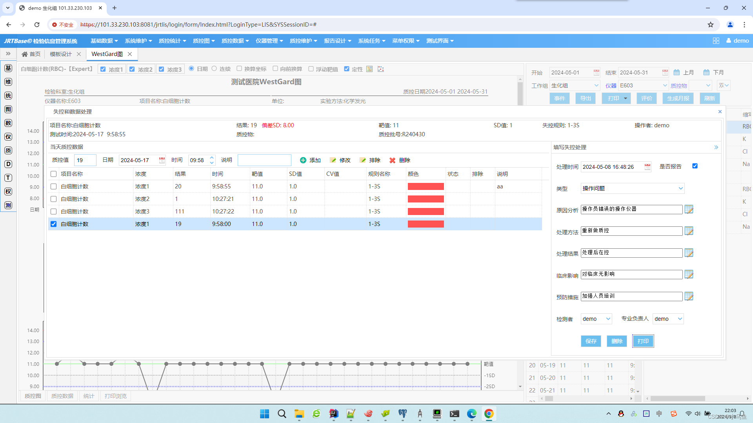This screenshot has width=753, height=423.
Task: Switch to the 质控数据 bottom tab
Action: click(62, 396)
